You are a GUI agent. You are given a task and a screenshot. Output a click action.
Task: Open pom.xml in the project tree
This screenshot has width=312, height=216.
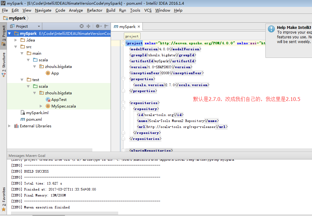[34, 119]
